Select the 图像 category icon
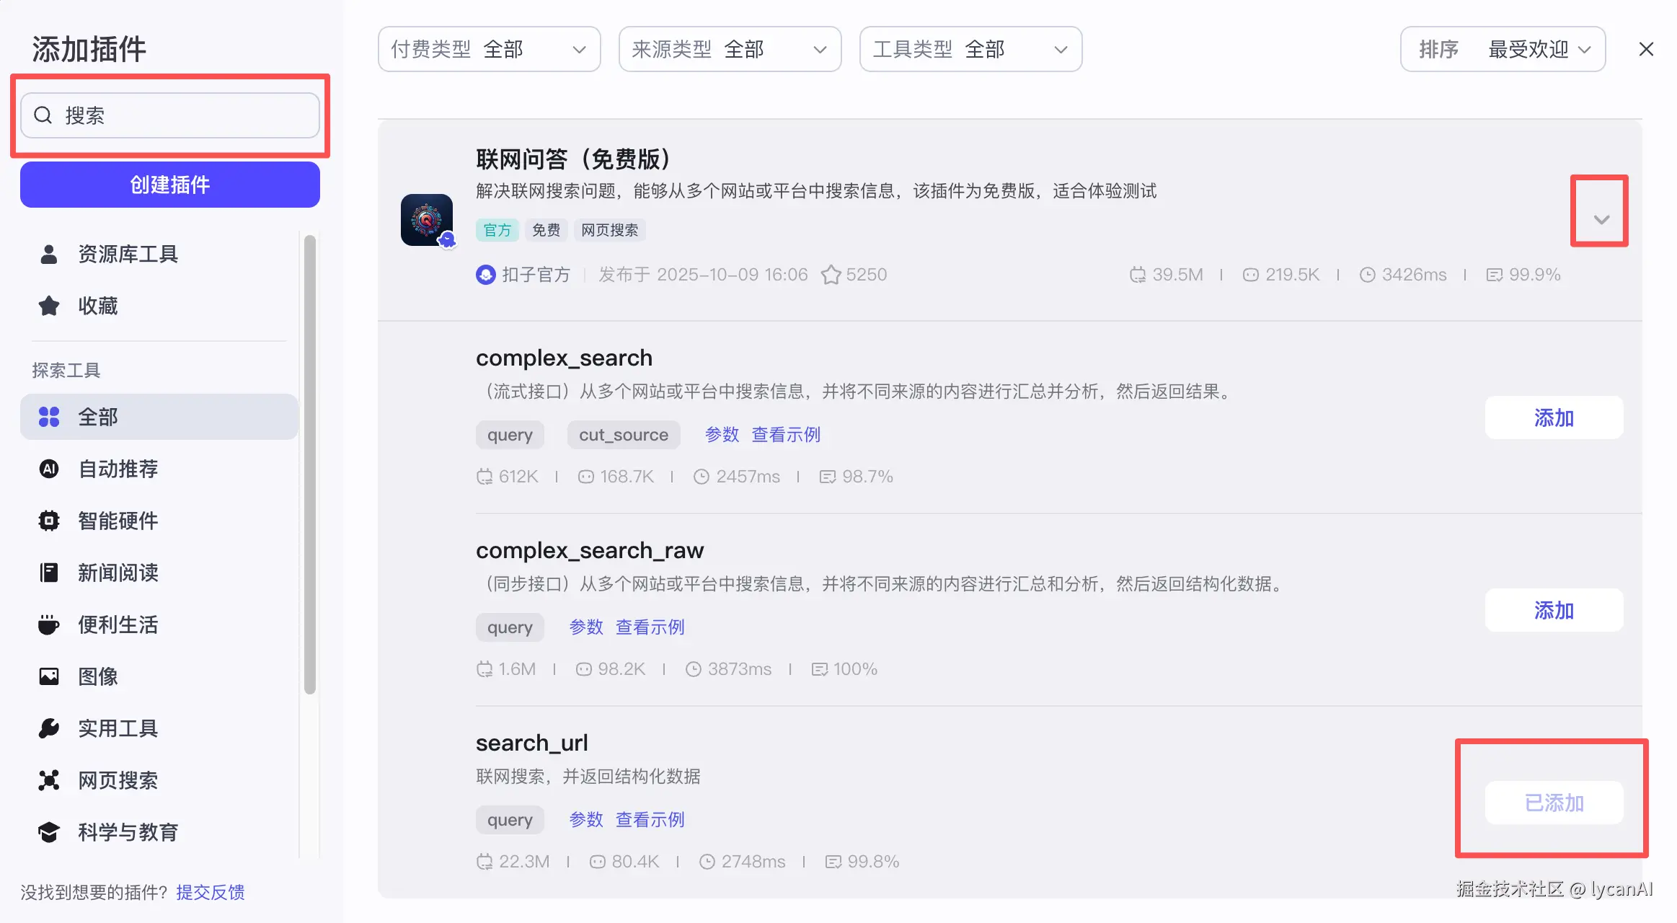Viewport: 1677px width, 923px height. click(x=48, y=676)
